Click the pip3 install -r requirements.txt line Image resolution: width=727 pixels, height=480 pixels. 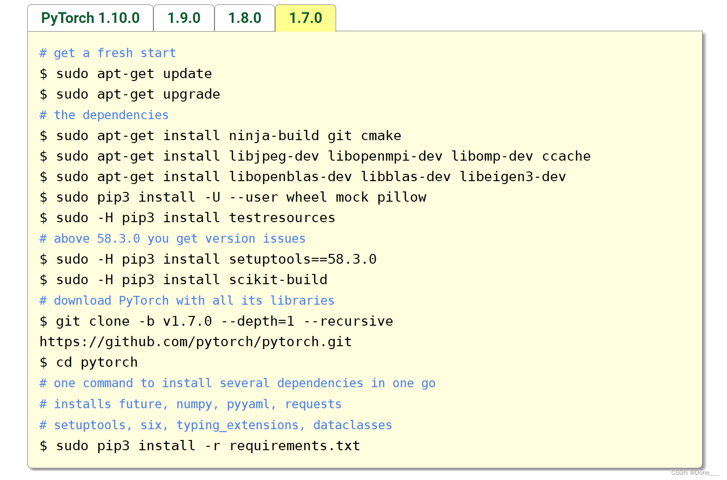[200, 446]
